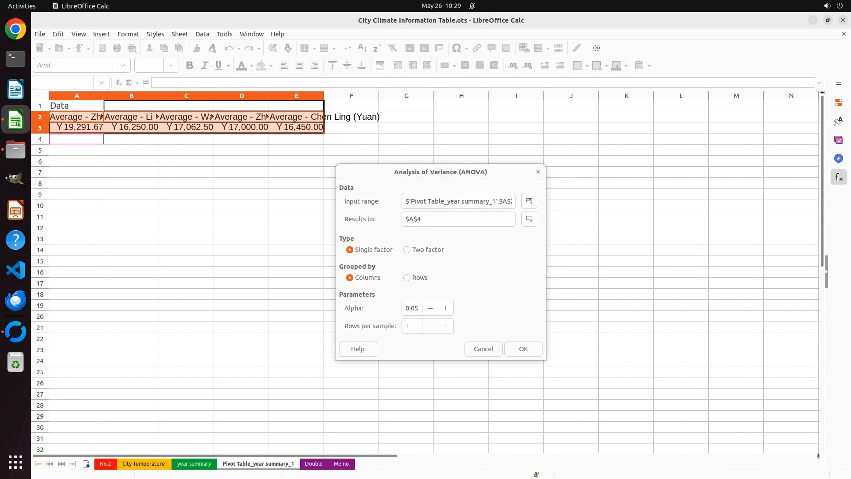Open the Data menu
The width and height of the screenshot is (851, 479).
click(202, 34)
